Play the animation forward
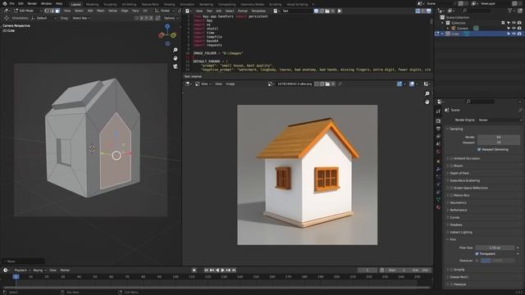This screenshot has width=525, height=295. [222, 270]
